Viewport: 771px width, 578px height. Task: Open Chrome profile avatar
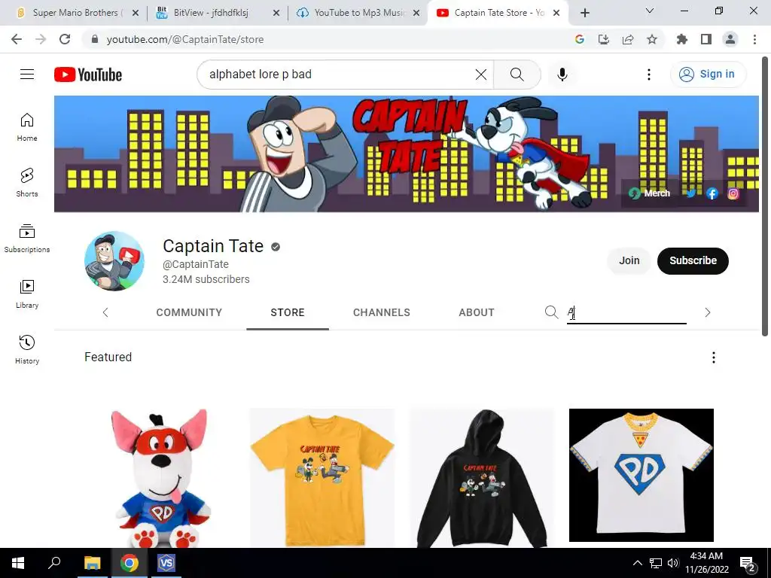click(x=730, y=39)
